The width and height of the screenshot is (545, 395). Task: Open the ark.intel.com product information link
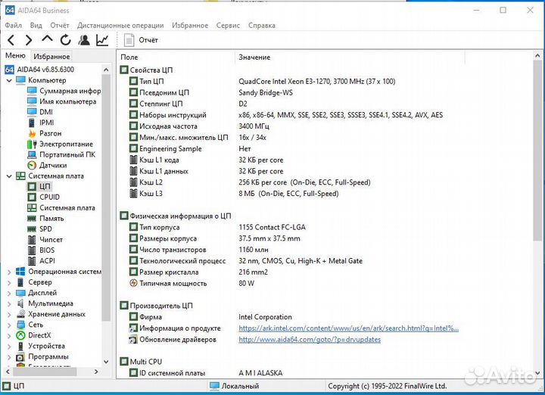point(348,328)
